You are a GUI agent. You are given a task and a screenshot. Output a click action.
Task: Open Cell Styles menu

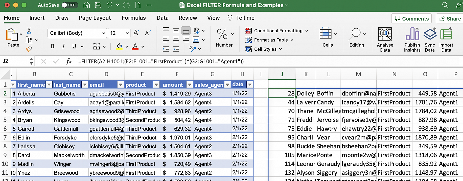click(263, 49)
